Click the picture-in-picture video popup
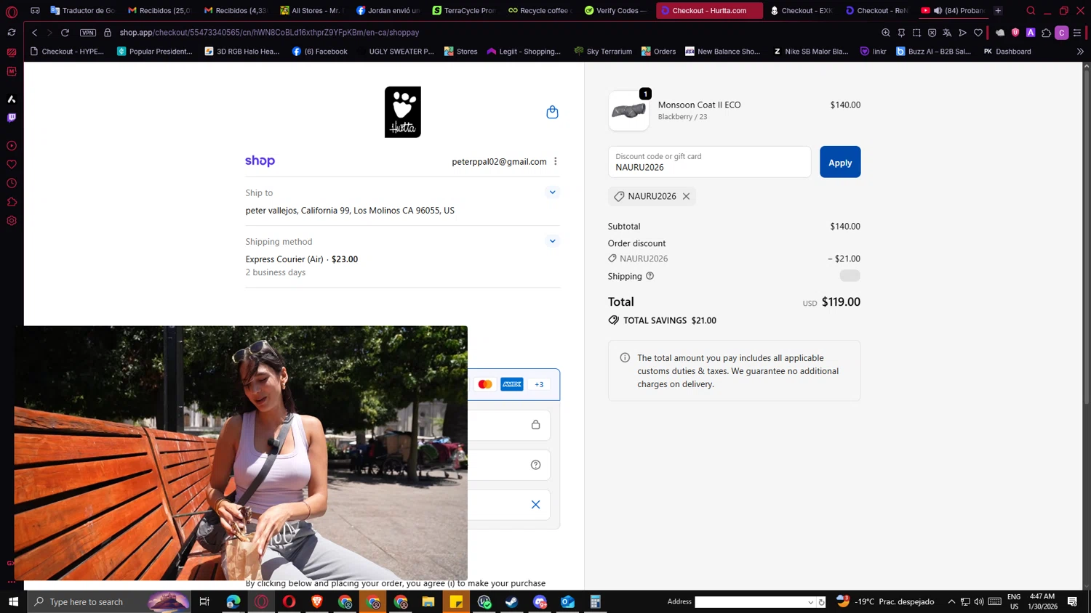 [241, 453]
